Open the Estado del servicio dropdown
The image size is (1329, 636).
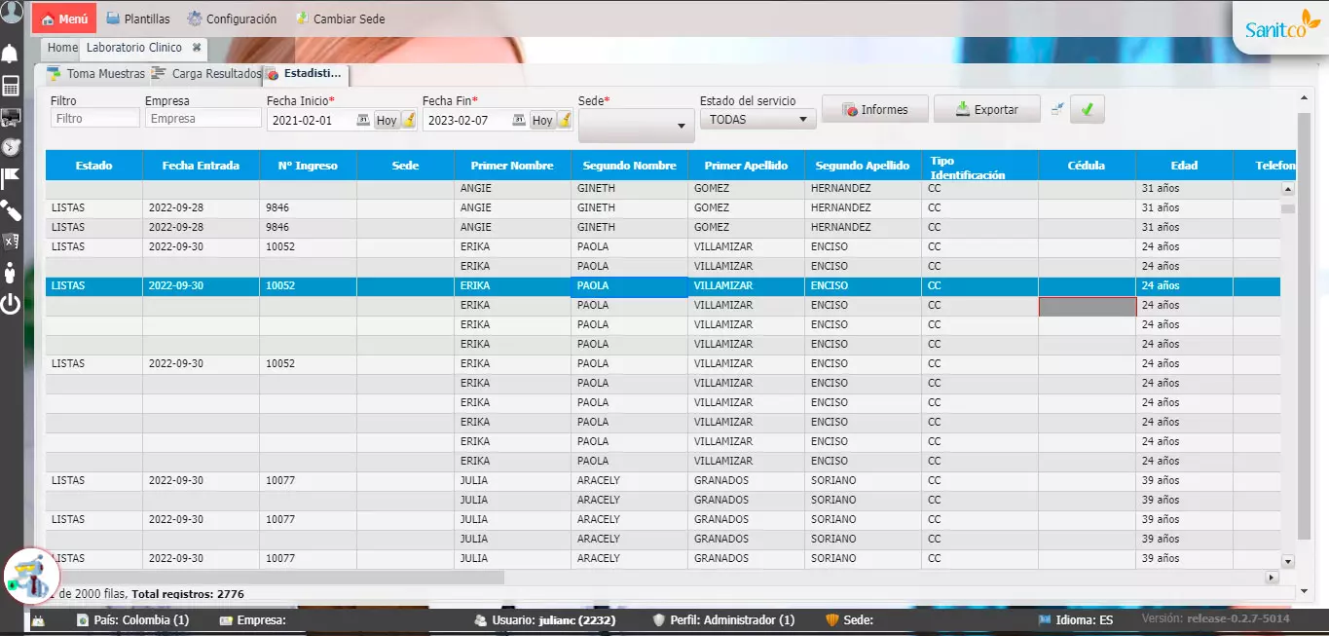click(757, 119)
